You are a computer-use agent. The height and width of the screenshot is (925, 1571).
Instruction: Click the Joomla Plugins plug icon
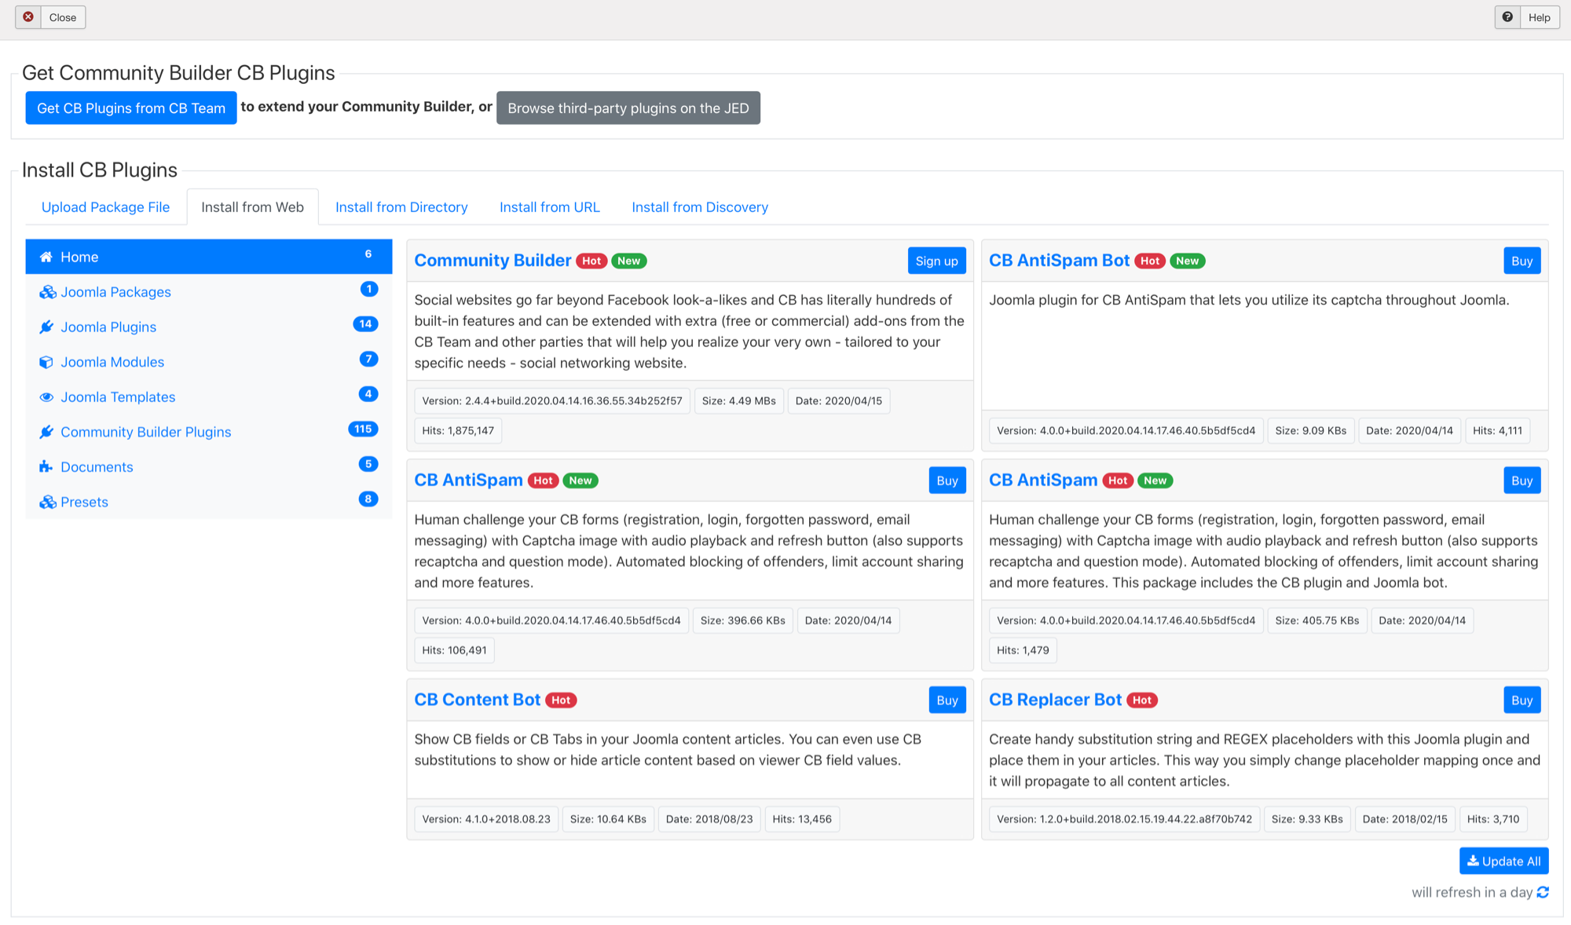pos(47,327)
